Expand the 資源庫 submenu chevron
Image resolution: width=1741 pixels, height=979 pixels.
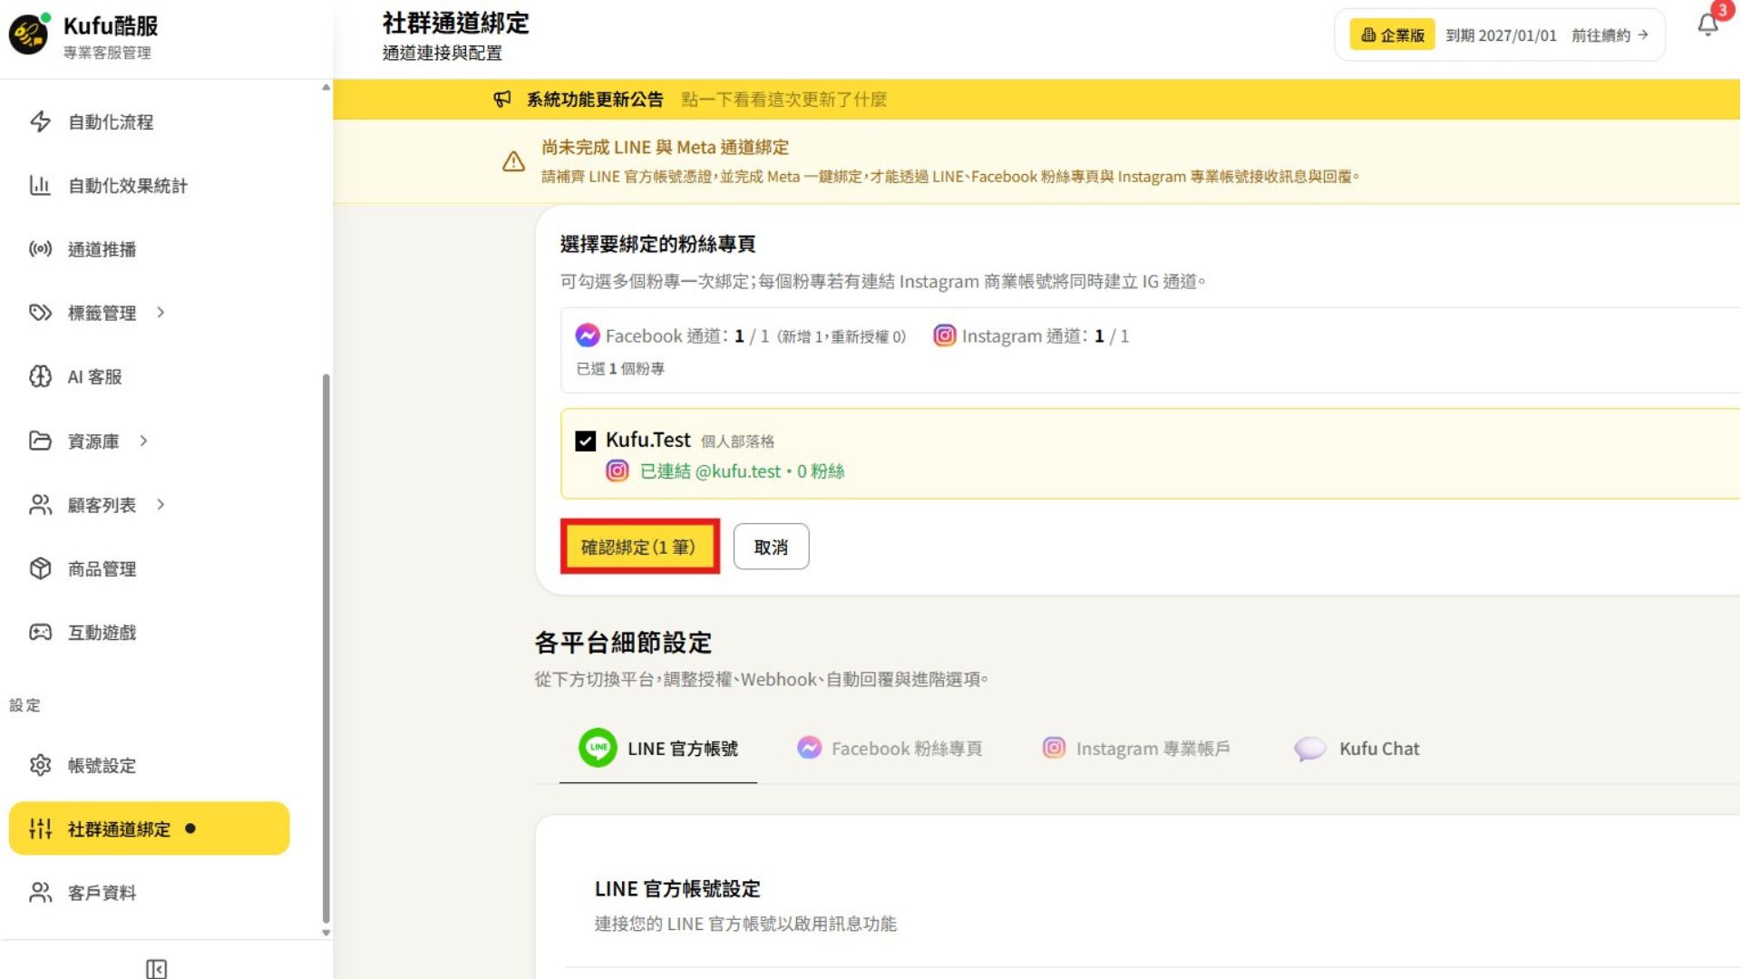[143, 441]
